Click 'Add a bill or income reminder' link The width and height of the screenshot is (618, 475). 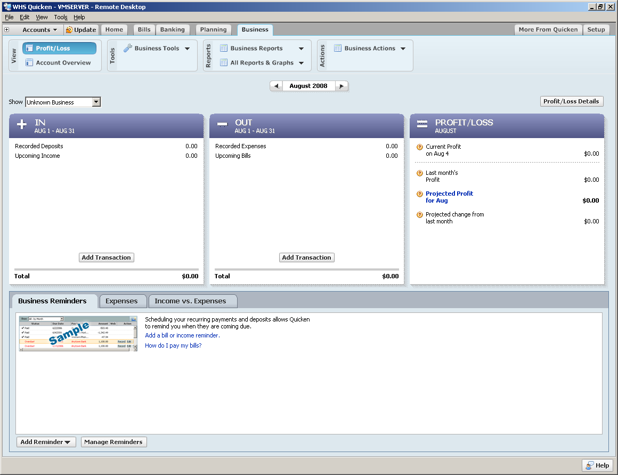[183, 335]
